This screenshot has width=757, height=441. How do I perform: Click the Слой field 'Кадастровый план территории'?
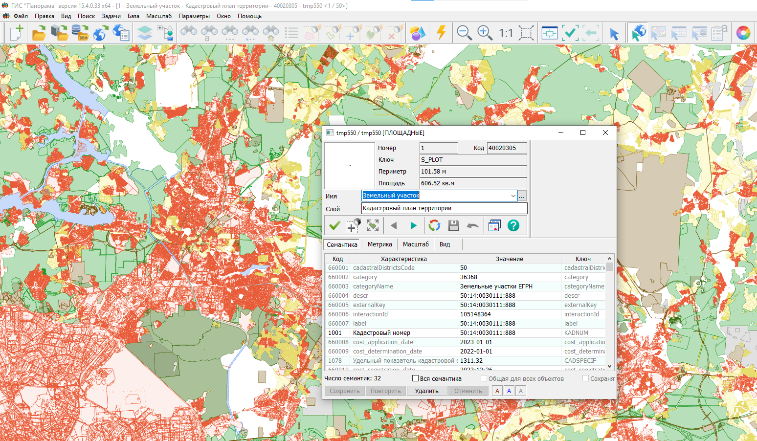pyautogui.click(x=445, y=208)
